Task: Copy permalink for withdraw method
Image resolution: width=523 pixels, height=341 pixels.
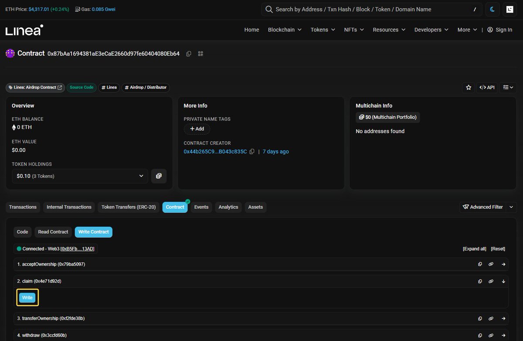Action: click(x=491, y=335)
